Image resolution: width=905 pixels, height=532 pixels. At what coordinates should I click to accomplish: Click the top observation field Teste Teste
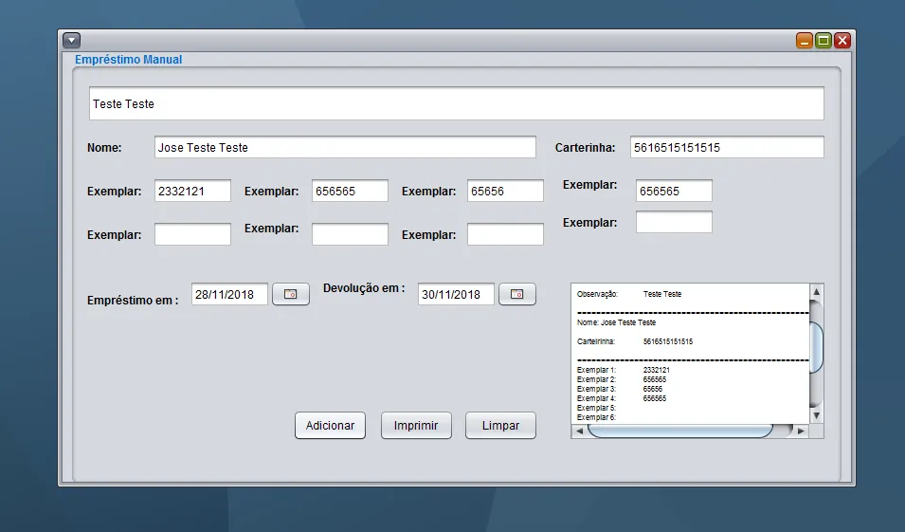tap(457, 104)
